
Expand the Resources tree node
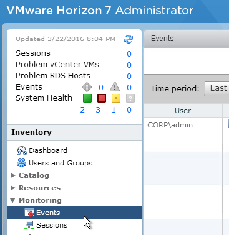pos(13,188)
